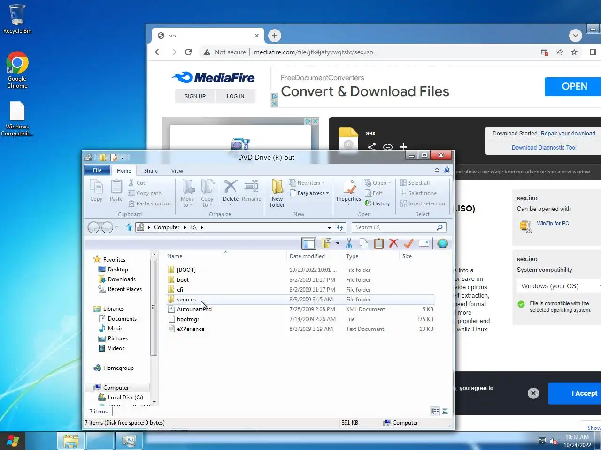
Task: Switch to details view in the status bar
Action: coord(435,411)
